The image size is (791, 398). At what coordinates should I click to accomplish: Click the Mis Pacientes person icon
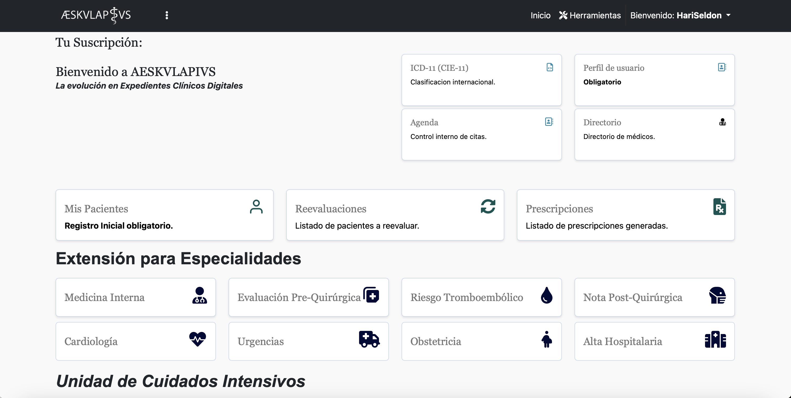(x=256, y=207)
